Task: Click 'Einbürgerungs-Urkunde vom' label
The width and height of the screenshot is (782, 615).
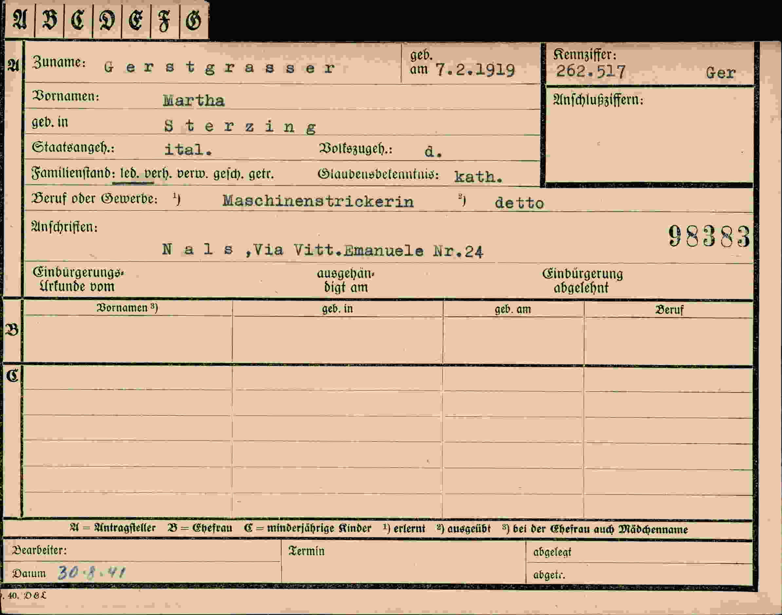Action: 78,279
